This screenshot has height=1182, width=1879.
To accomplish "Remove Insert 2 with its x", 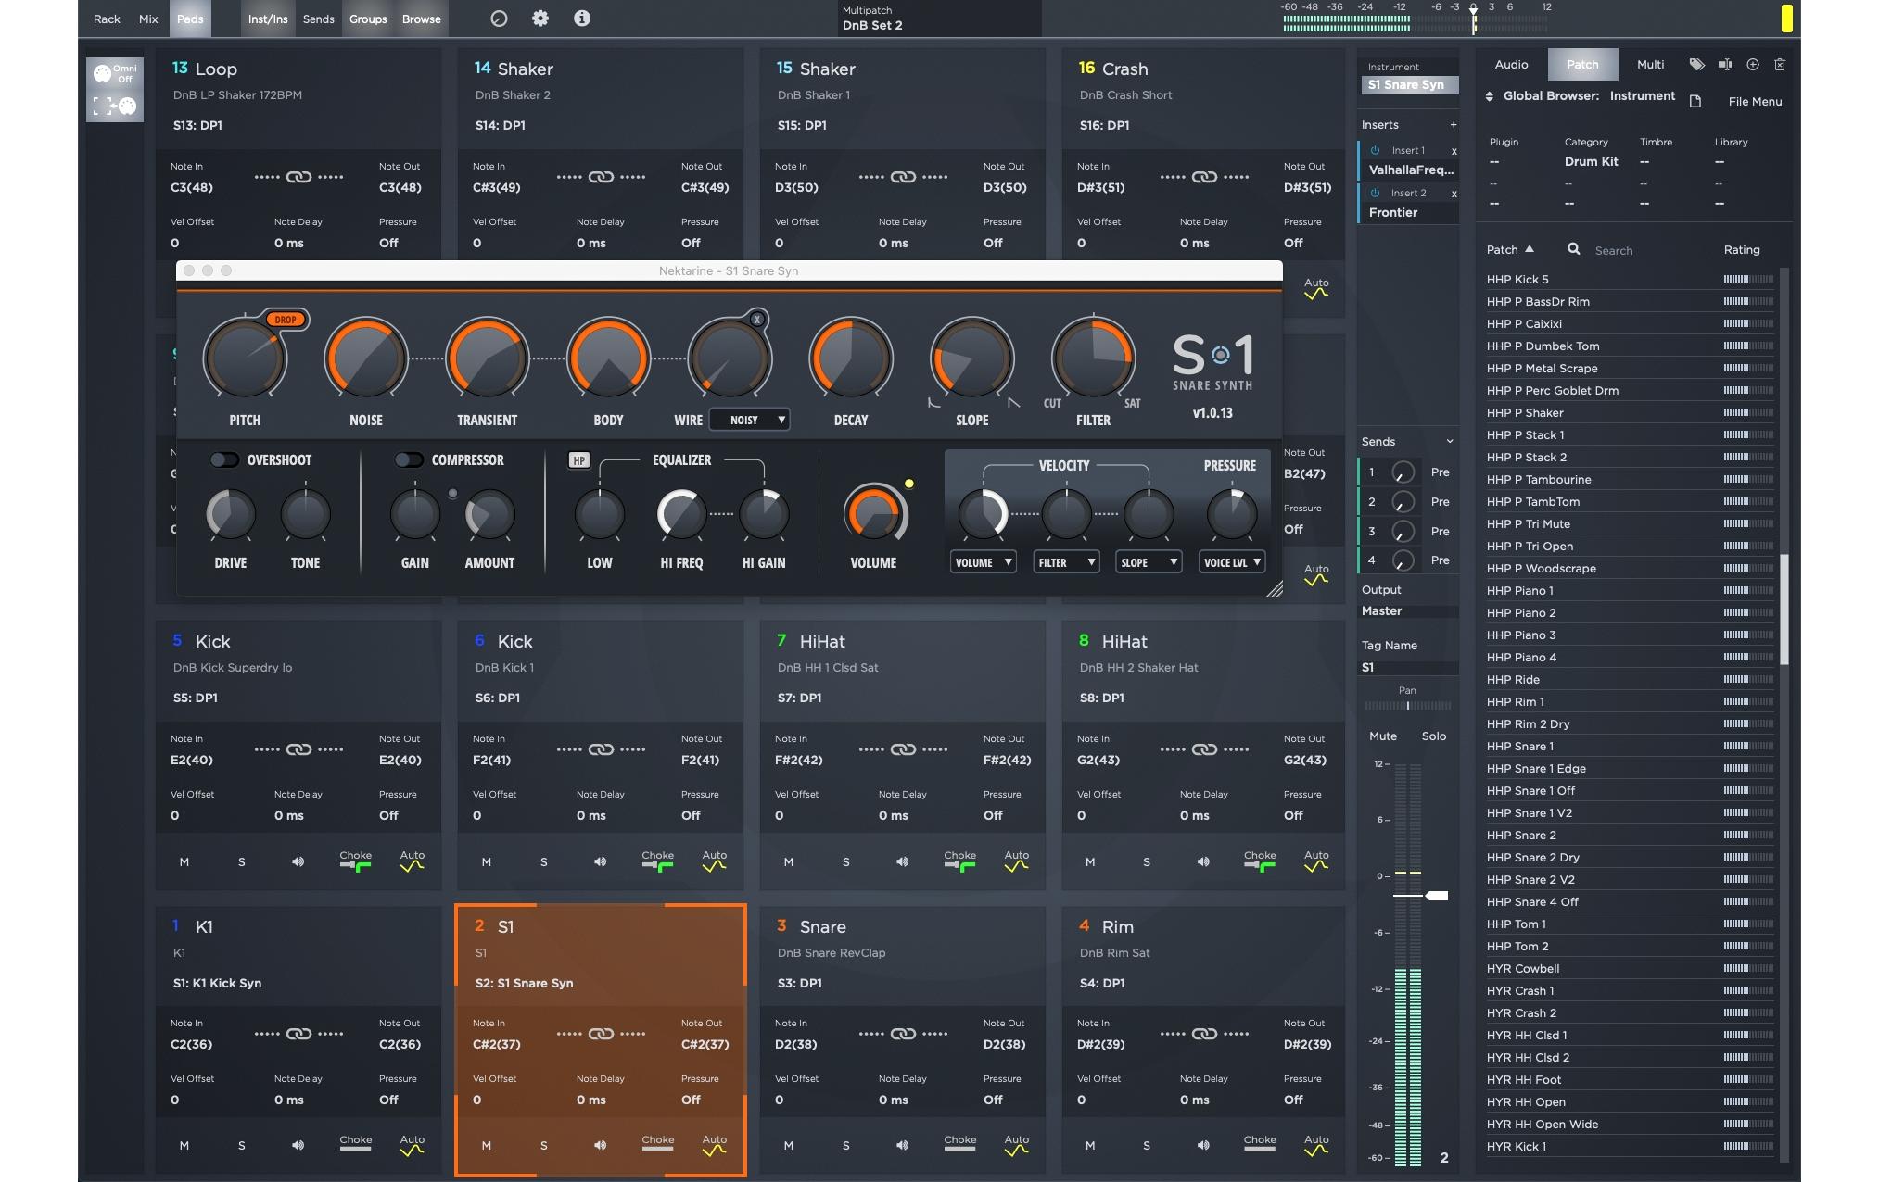I will [x=1454, y=194].
